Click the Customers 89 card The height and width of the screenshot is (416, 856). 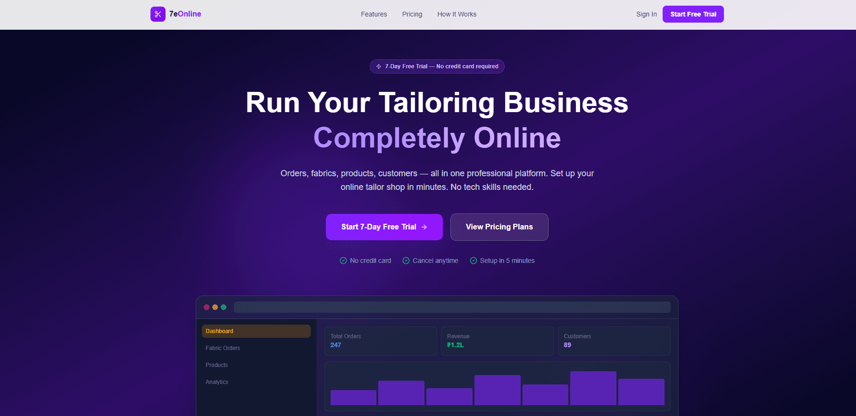pyautogui.click(x=614, y=341)
